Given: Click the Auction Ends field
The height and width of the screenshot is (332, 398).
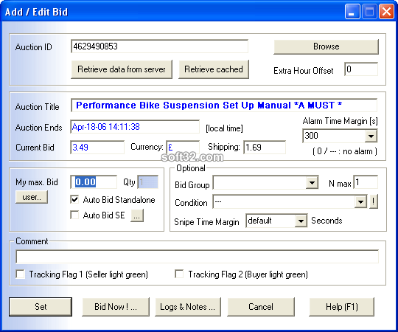Looking at the screenshot, I should [135, 127].
